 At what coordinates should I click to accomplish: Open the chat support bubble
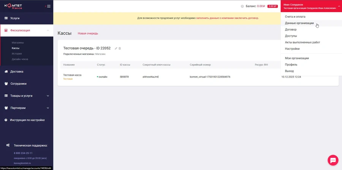point(332,161)
